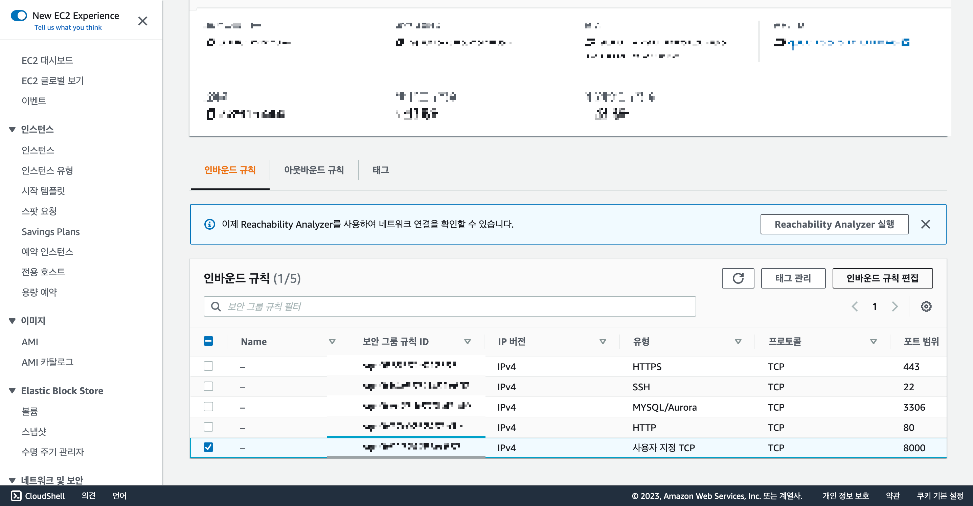Toggle the New EC2 Experience switch
The image size is (973, 506).
pos(19,16)
